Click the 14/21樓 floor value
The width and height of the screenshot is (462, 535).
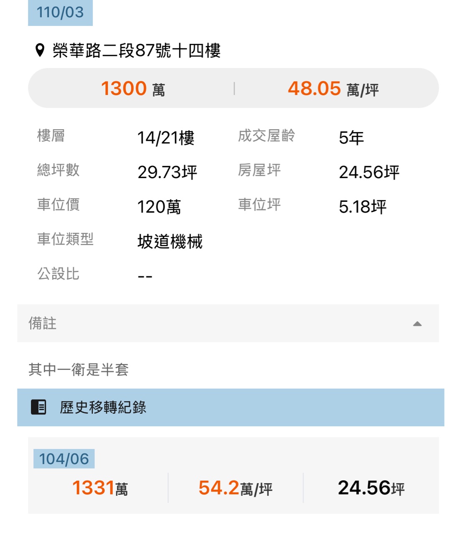point(166,138)
